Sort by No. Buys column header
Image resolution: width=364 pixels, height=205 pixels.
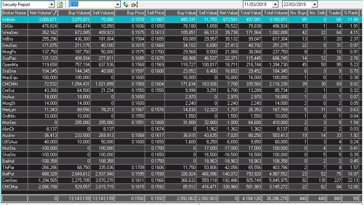pos(298,13)
